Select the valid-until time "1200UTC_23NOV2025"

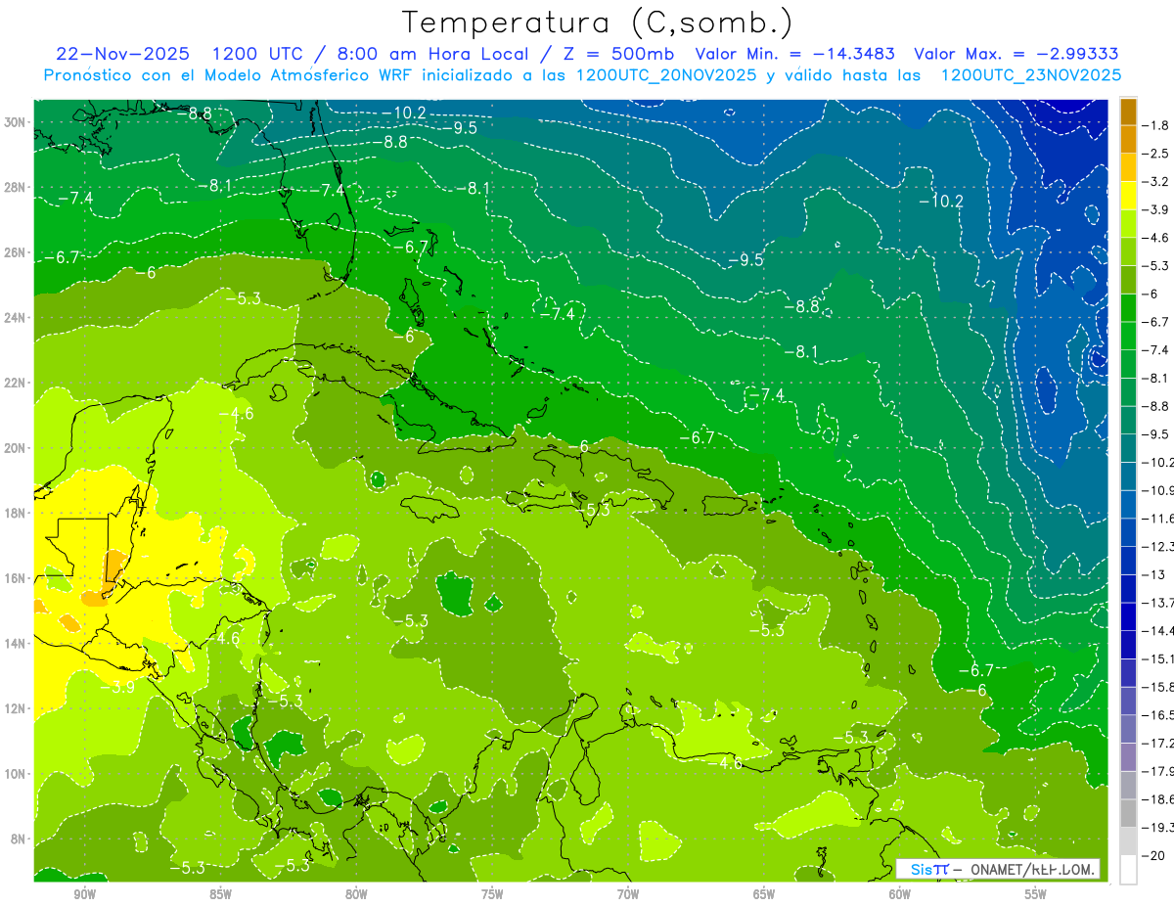point(1031,74)
